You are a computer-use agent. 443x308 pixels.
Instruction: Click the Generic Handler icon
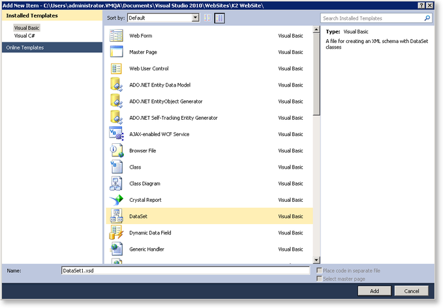point(116,249)
